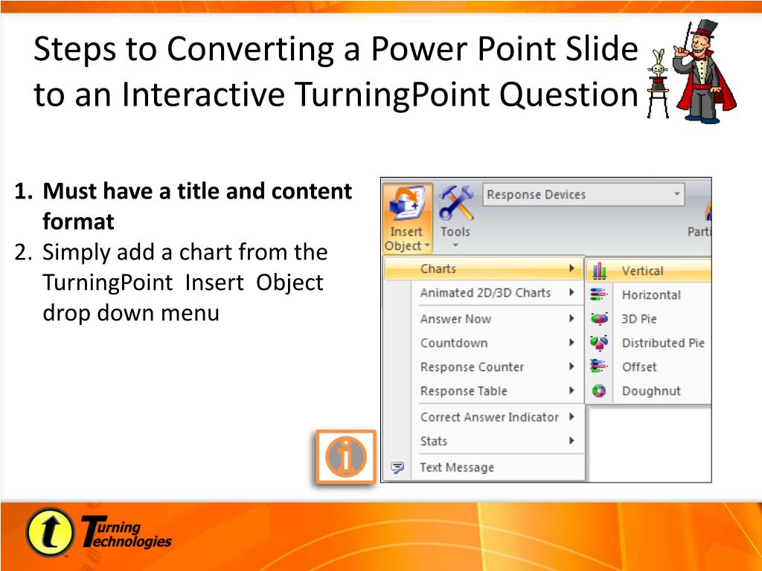
Task: Click the slide title text
Action: (336, 71)
